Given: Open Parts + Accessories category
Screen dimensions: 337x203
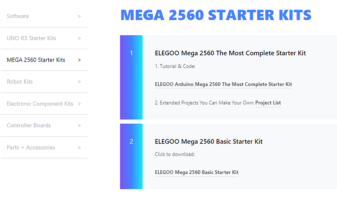Looking at the screenshot, I should pos(31,147).
